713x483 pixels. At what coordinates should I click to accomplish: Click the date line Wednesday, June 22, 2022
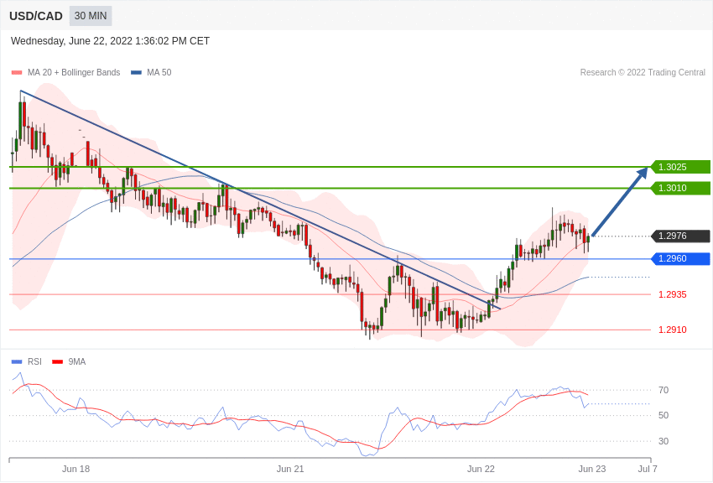pyautogui.click(x=110, y=41)
